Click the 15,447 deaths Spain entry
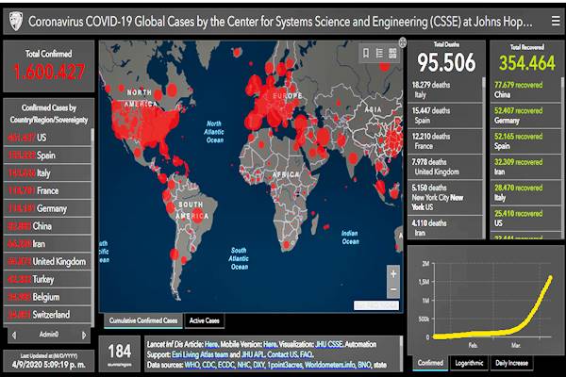The height and width of the screenshot is (377, 566). 444,115
